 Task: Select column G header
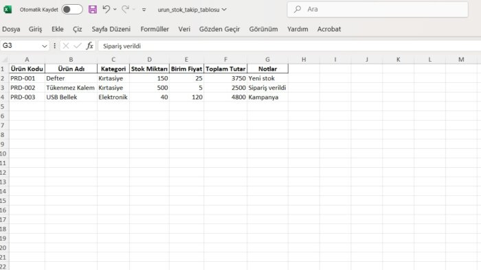pyautogui.click(x=267, y=60)
